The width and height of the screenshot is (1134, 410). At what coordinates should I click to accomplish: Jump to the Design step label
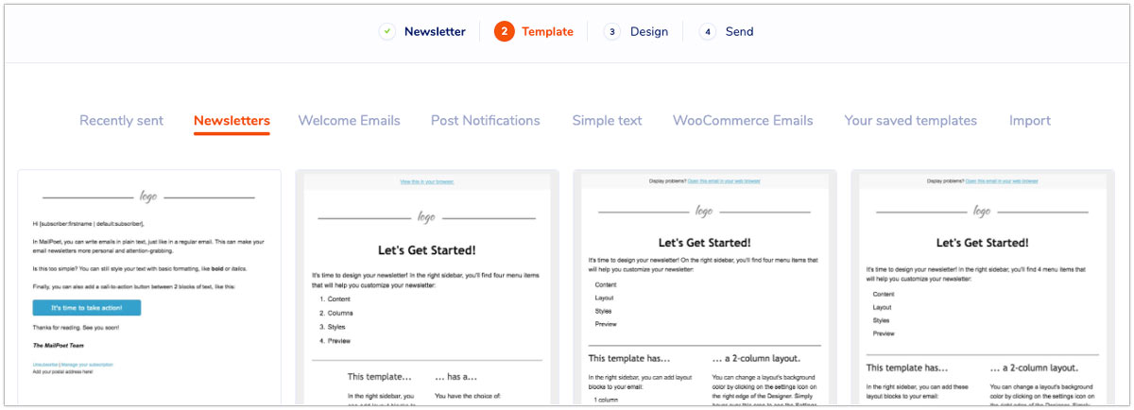tap(649, 31)
